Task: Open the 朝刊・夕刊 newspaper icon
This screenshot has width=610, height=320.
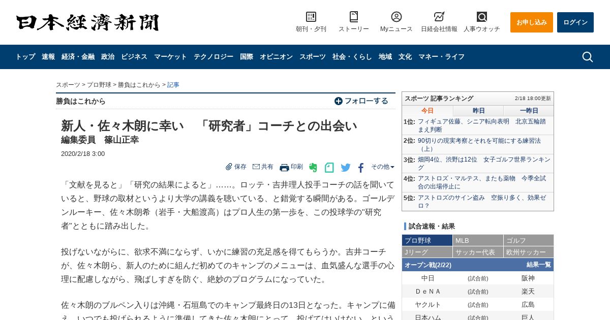Action: [x=311, y=17]
